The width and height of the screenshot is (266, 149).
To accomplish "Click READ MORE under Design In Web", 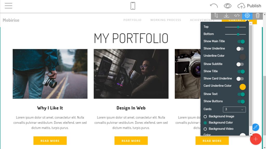I will pyautogui.click(x=131, y=141).
